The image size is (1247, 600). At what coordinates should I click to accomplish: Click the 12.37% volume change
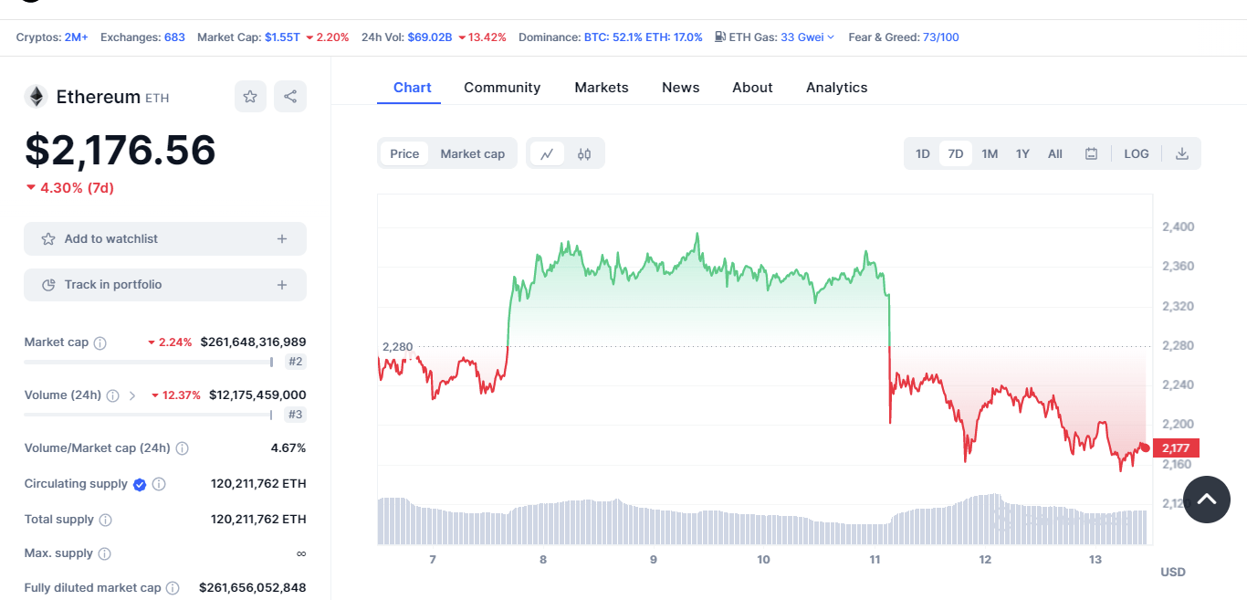coord(176,395)
